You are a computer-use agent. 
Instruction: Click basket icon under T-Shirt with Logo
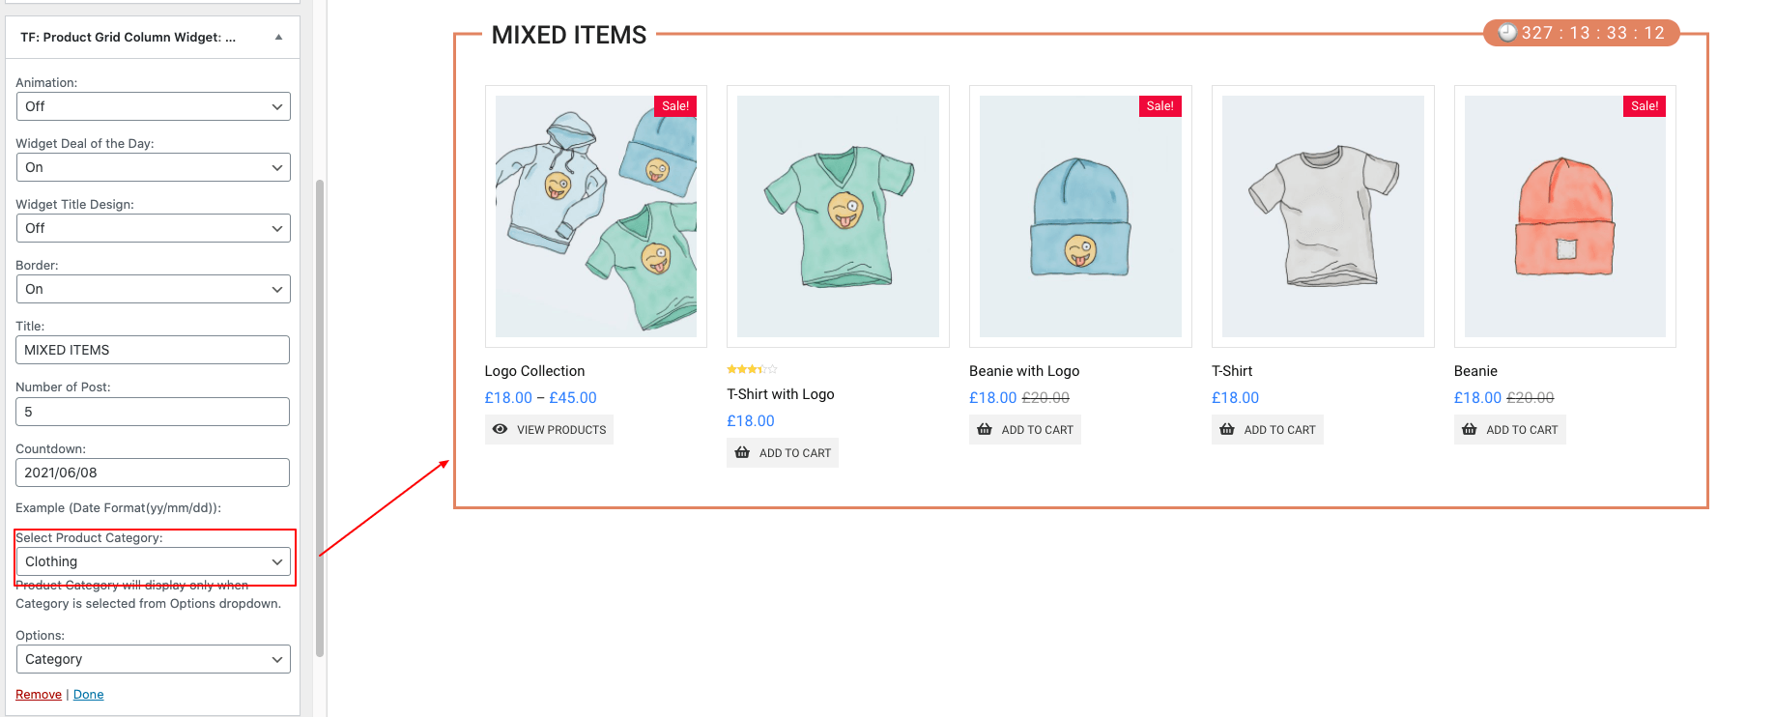pos(742,452)
